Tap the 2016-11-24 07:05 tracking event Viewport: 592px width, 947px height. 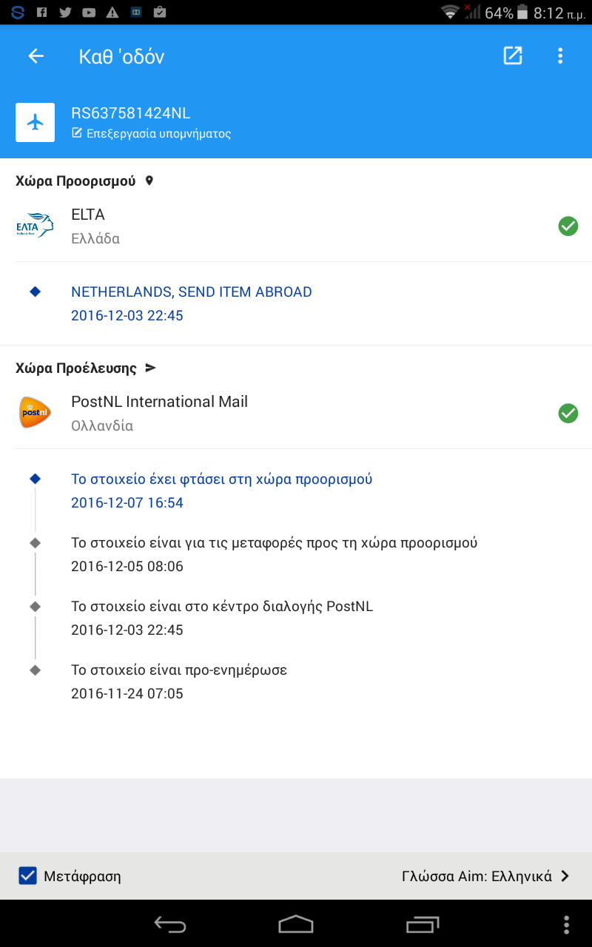click(178, 681)
